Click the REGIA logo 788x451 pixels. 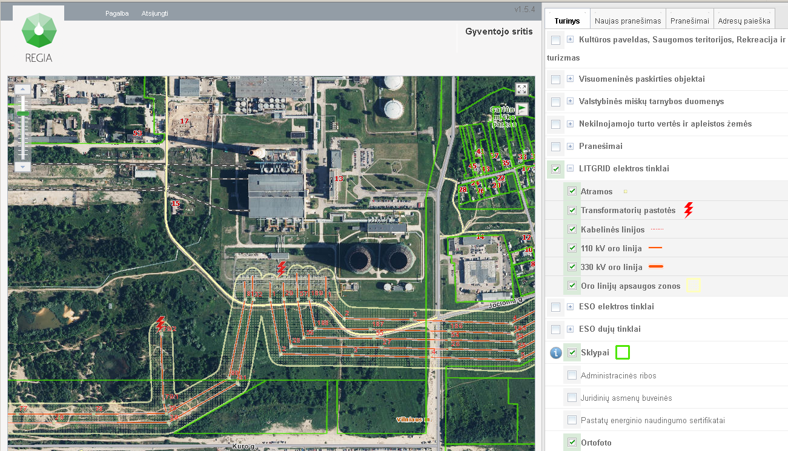click(x=39, y=39)
